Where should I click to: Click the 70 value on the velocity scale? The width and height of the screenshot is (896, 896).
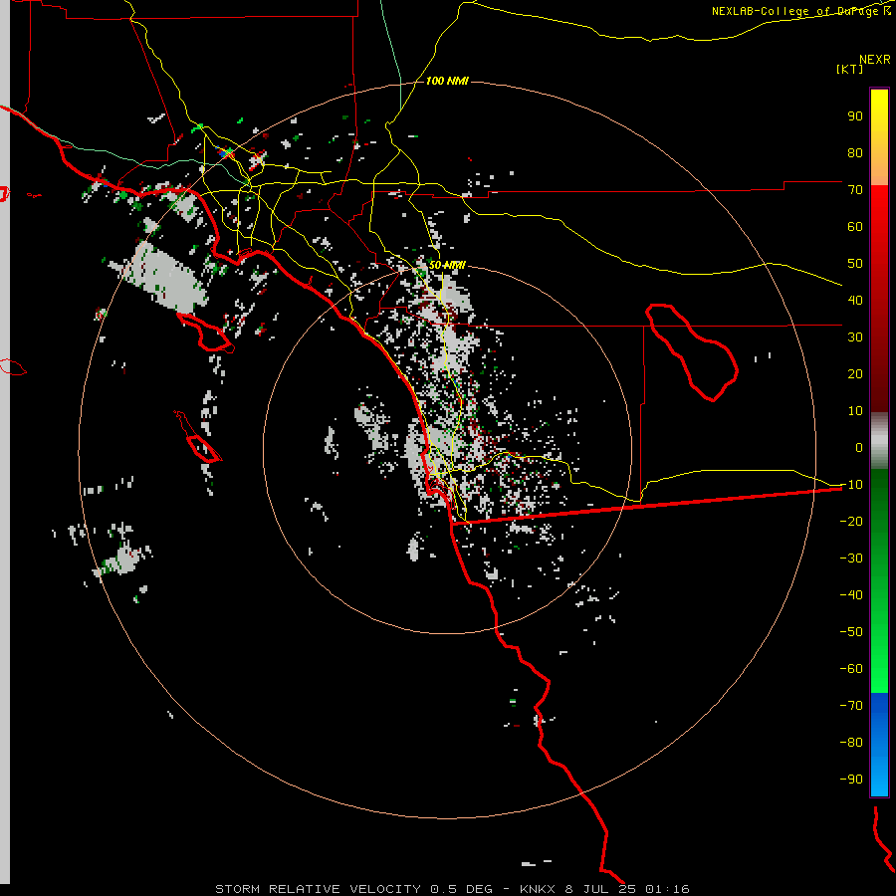pyautogui.click(x=855, y=190)
